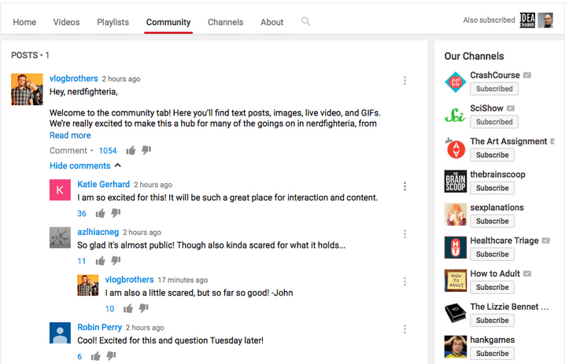Dislike Robin Perry's comment
The height and width of the screenshot is (364, 565).
coord(111,355)
